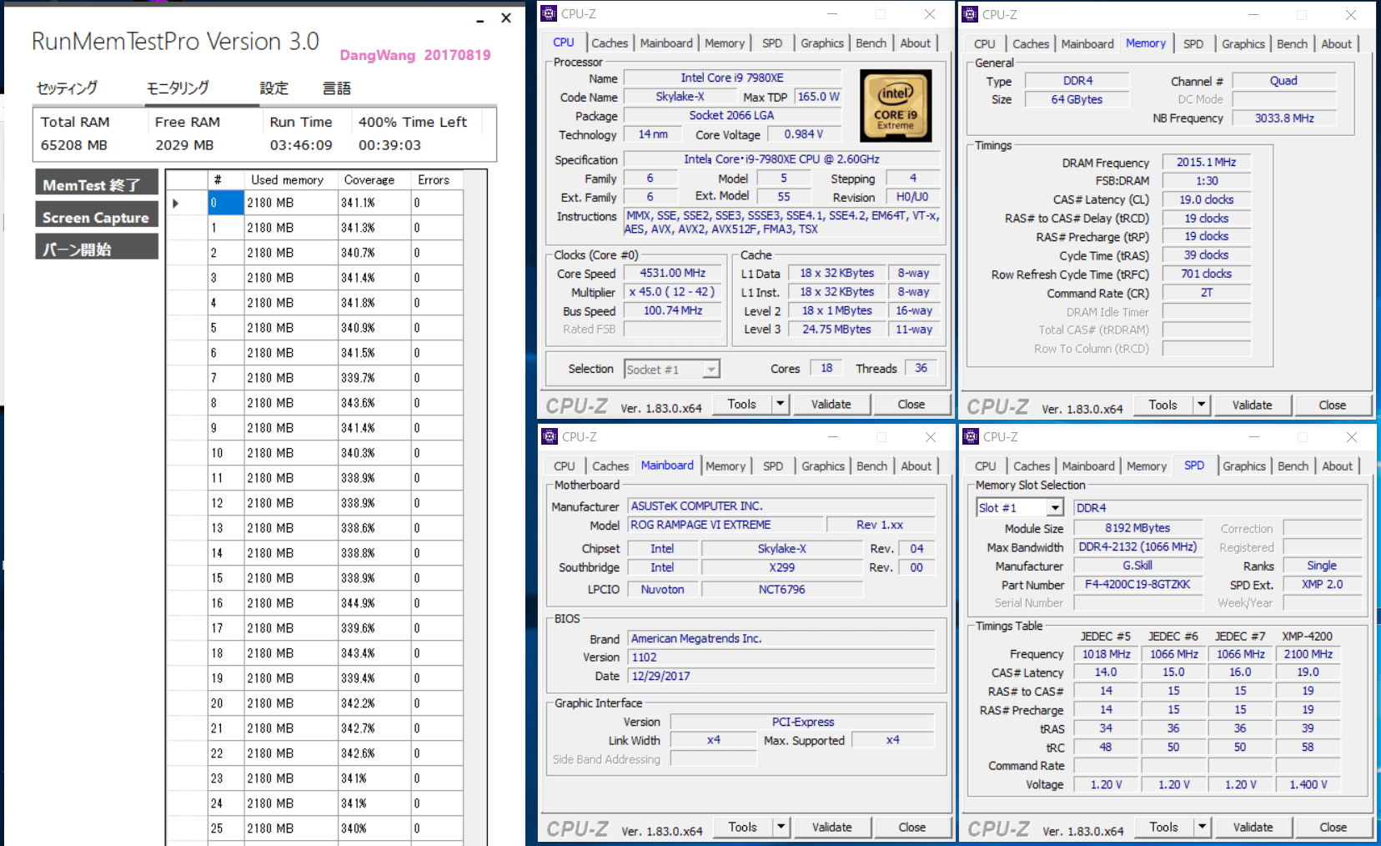Click the motherboard model ROG RAMPAGE VI EXTREME
1381x846 pixels.
click(725, 525)
